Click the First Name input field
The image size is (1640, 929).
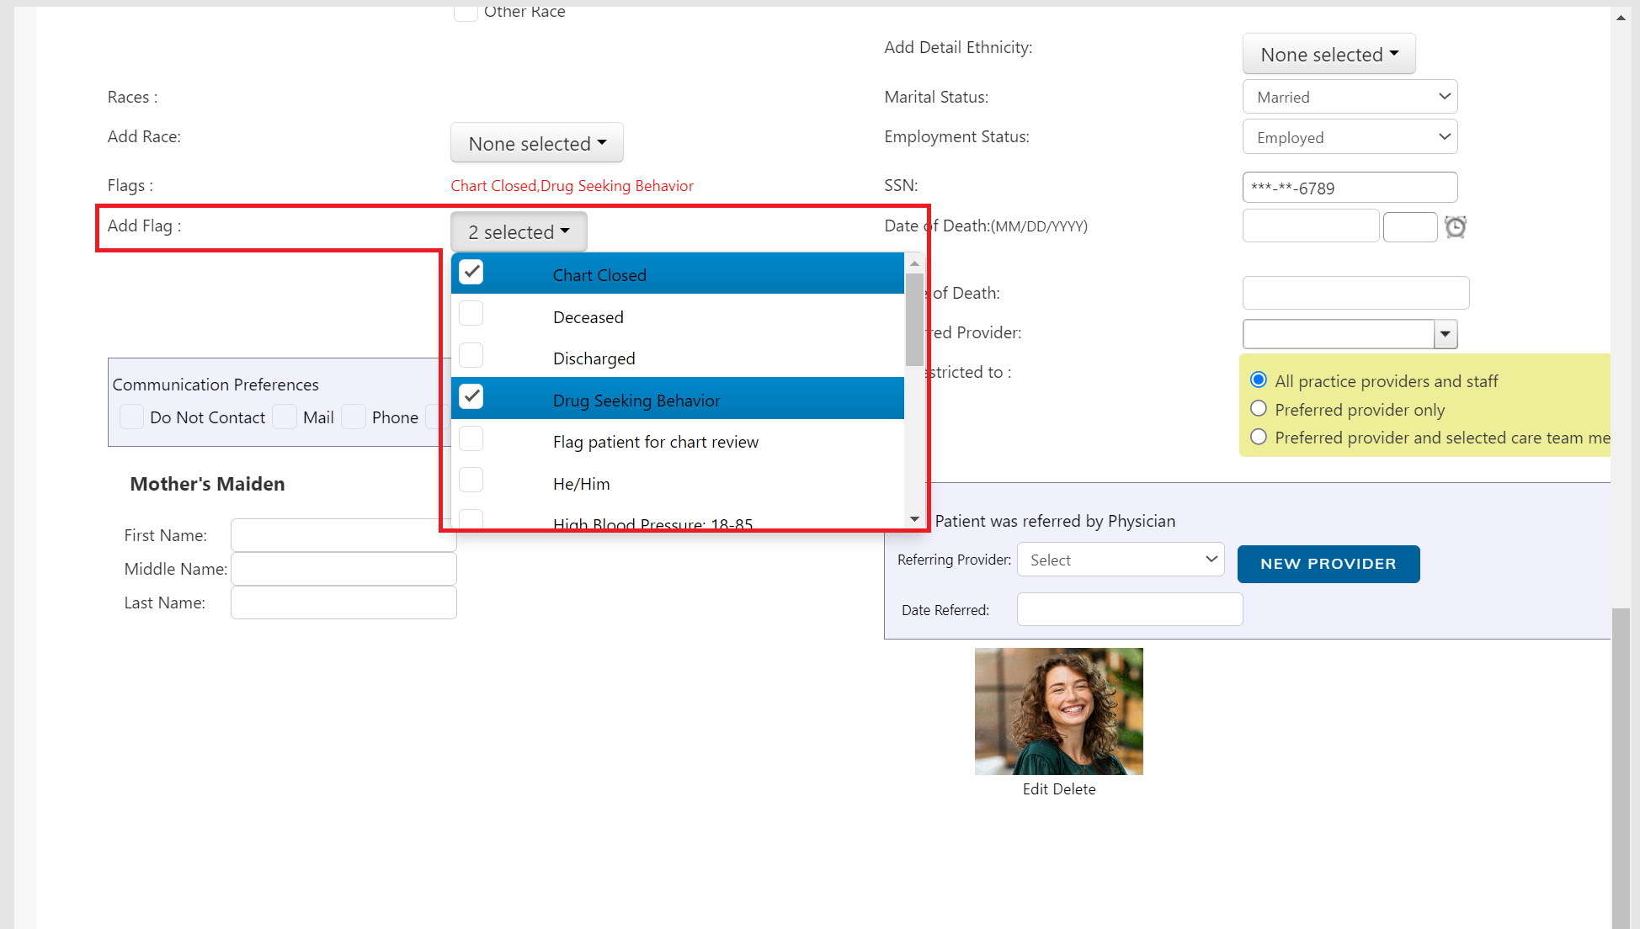(x=343, y=534)
